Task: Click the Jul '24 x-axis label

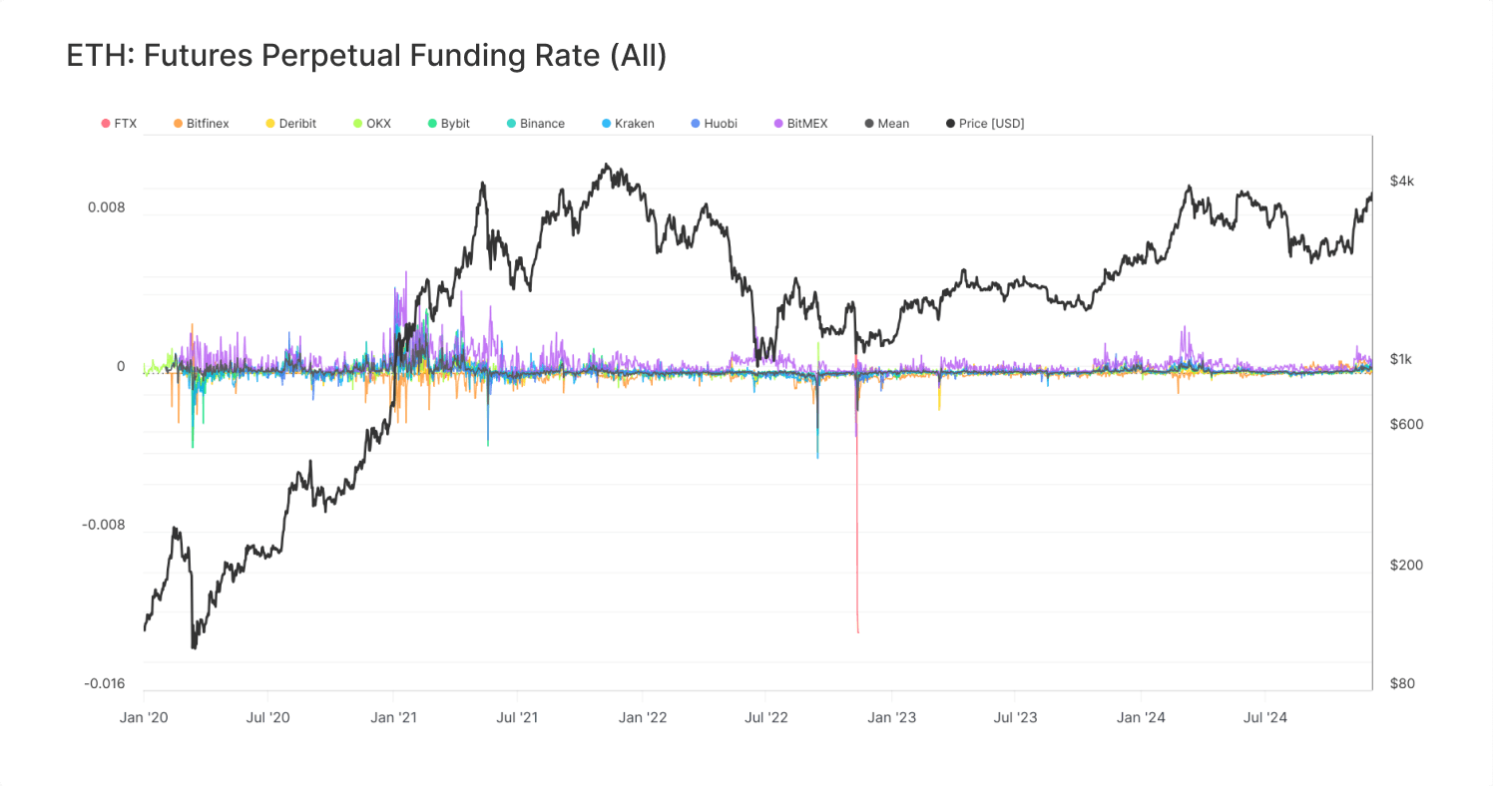Action: pyautogui.click(x=1265, y=717)
